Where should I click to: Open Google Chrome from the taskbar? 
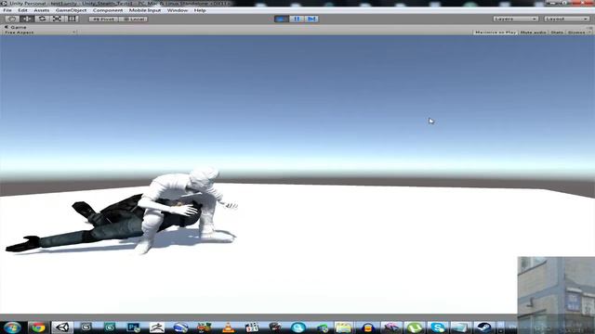(x=38, y=328)
